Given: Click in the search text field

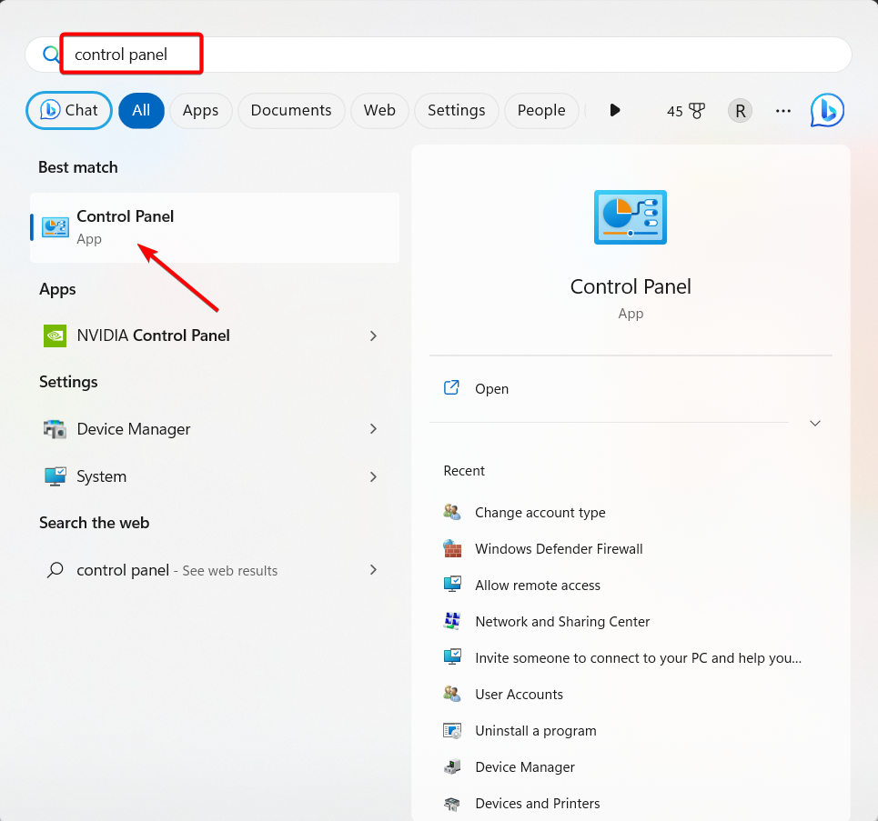Looking at the screenshot, I should click(x=439, y=55).
